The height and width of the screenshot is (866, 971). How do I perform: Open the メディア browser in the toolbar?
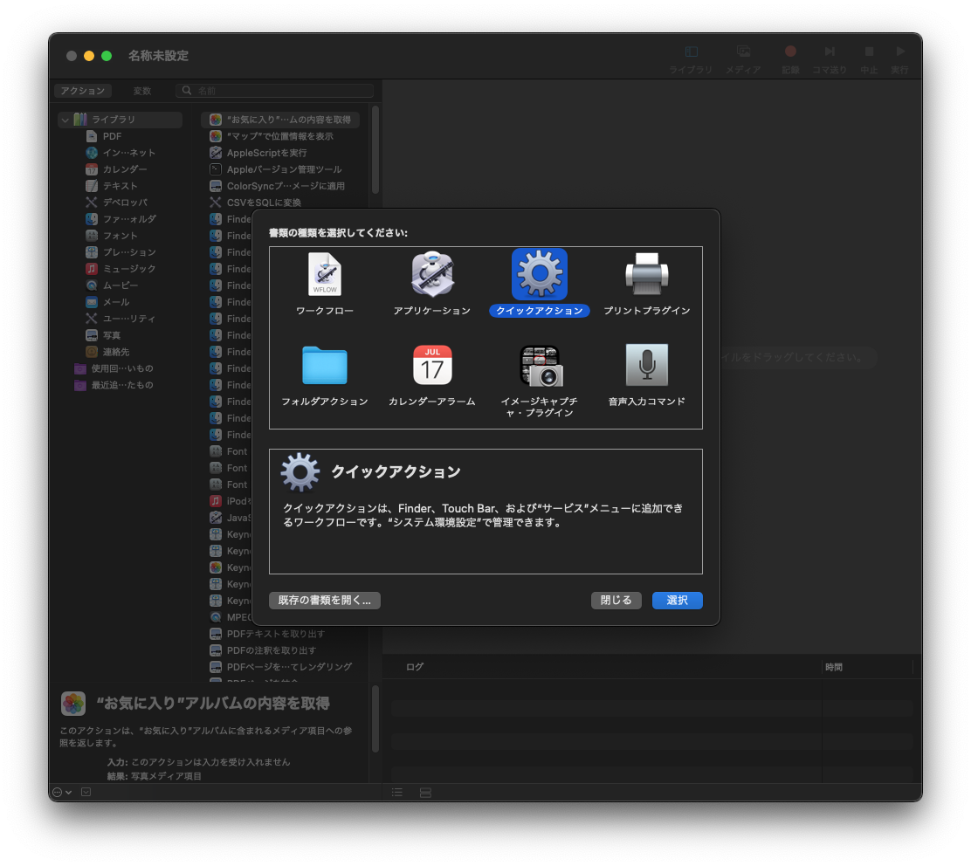pos(743,51)
